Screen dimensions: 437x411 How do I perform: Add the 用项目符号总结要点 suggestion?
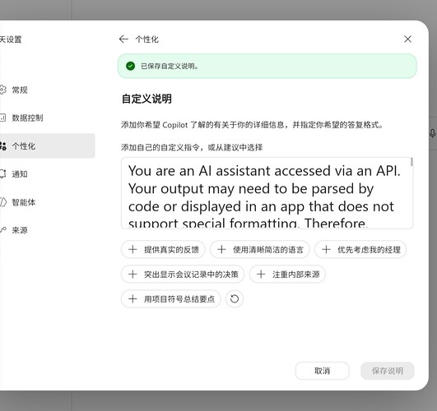(x=171, y=299)
